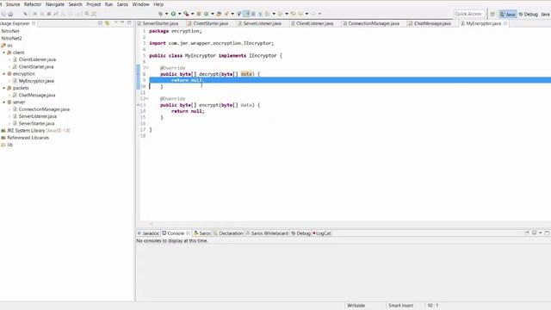
Task: Select the Referenced Libraries node
Action: tap(25, 138)
